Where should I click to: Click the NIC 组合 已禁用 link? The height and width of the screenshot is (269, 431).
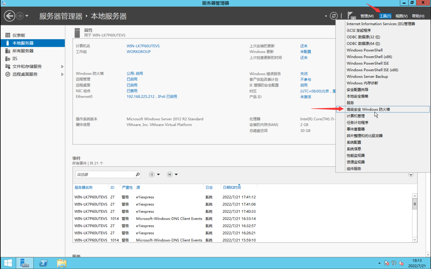(132, 91)
